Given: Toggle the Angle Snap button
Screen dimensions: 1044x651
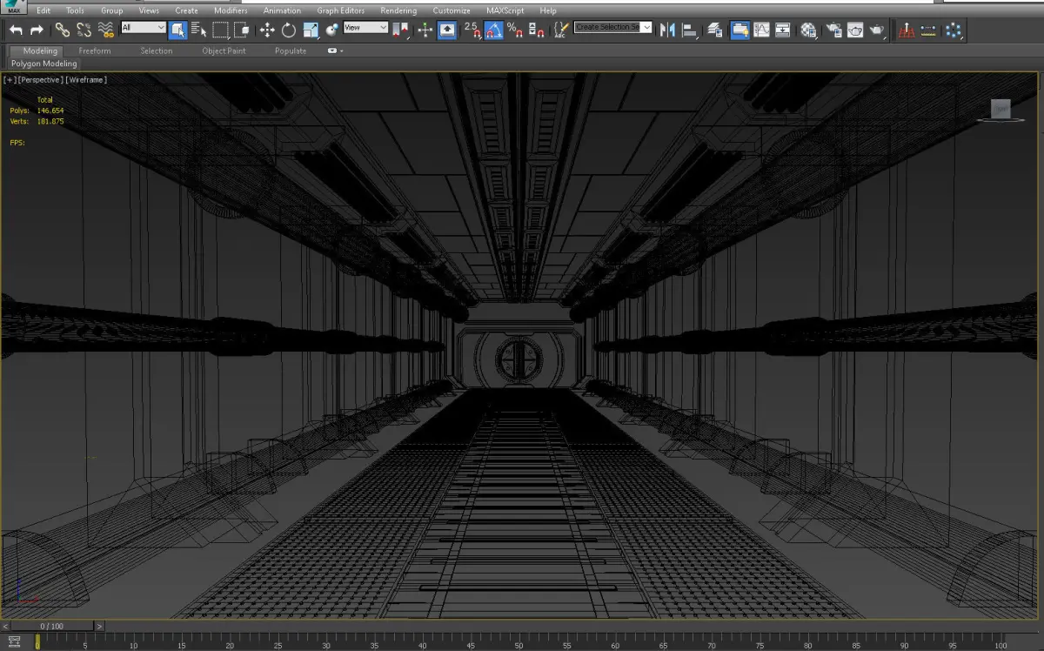Looking at the screenshot, I should (494, 30).
